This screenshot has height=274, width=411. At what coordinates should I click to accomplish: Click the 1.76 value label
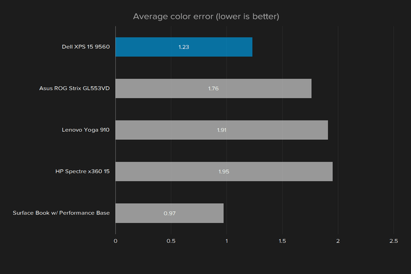click(x=213, y=88)
